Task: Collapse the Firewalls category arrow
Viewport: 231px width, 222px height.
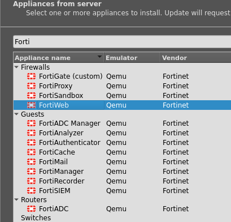Action: point(16,67)
